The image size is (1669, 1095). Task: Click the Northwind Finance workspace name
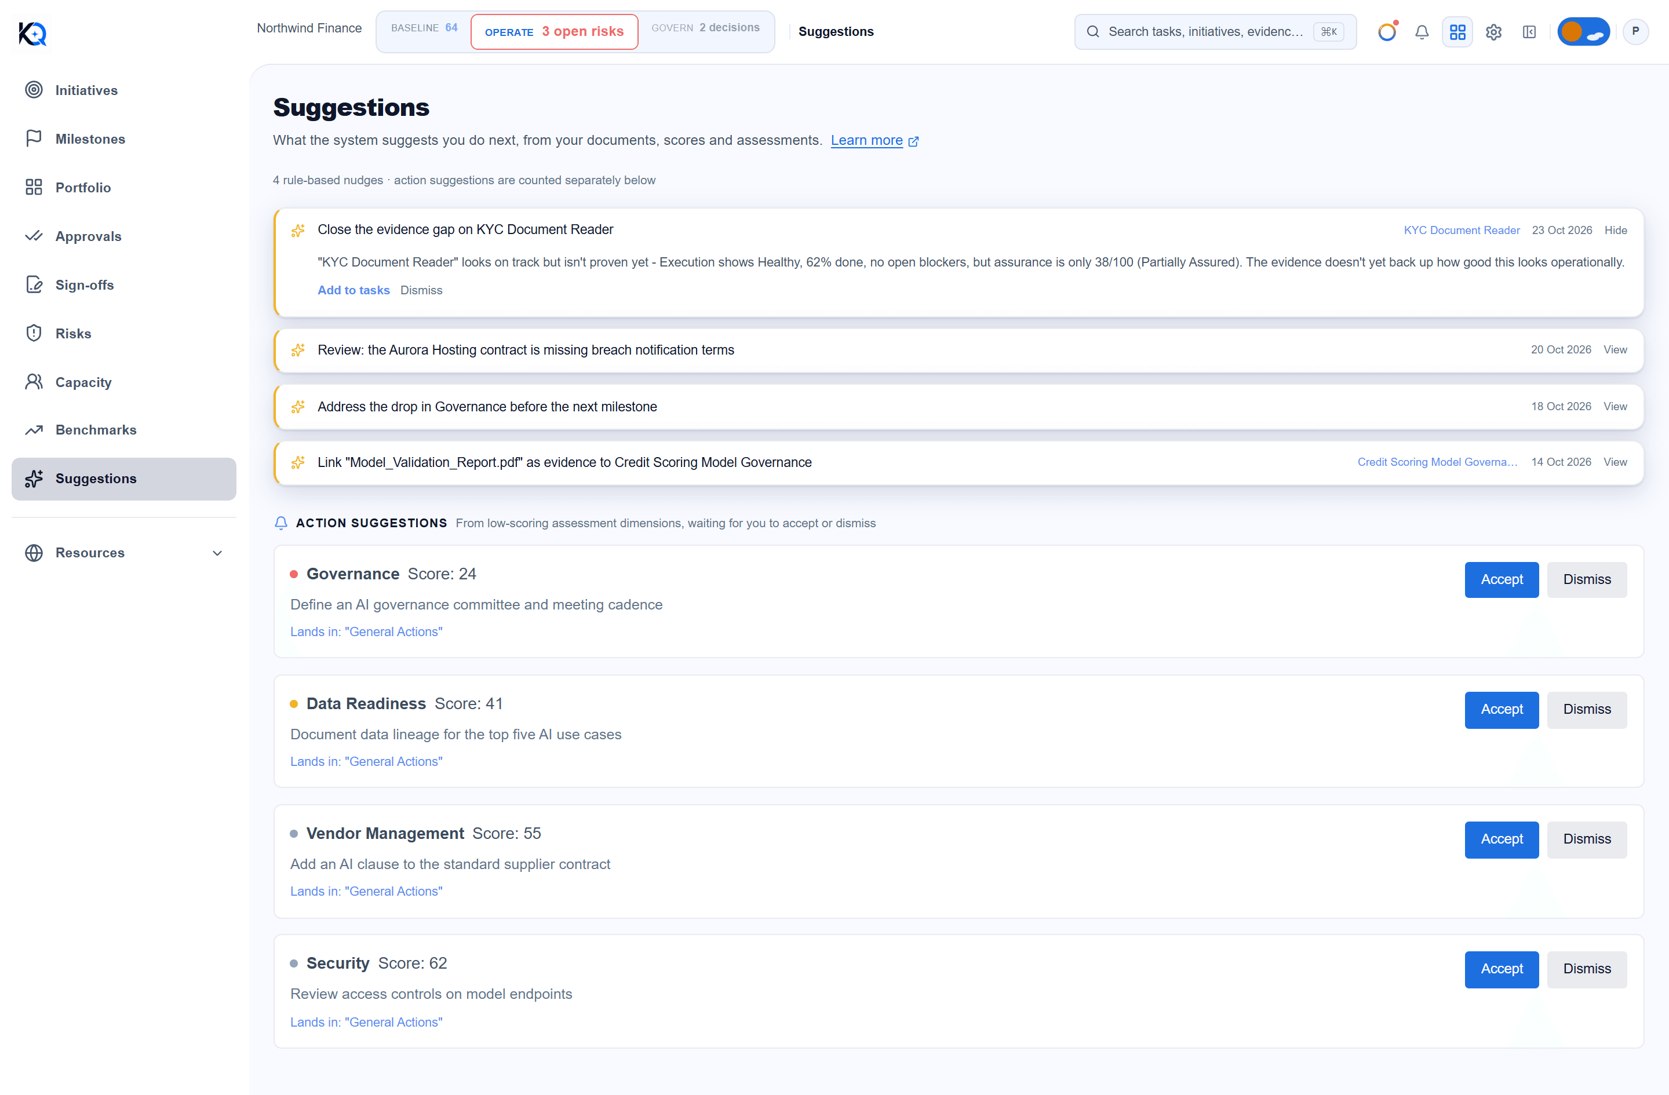pyautogui.click(x=309, y=28)
